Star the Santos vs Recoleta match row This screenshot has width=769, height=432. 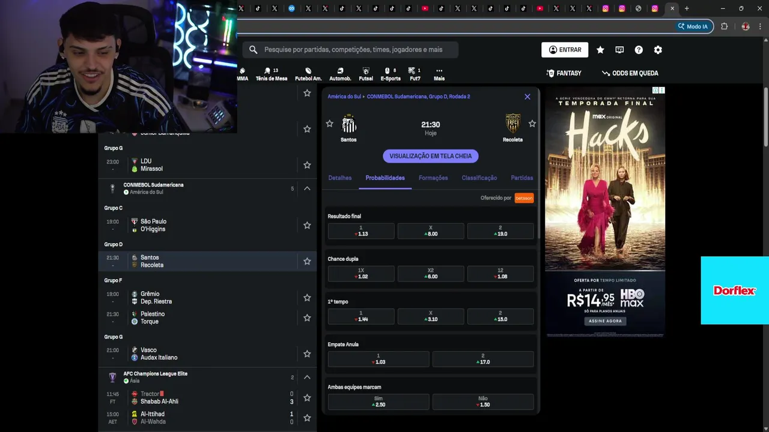point(307,261)
